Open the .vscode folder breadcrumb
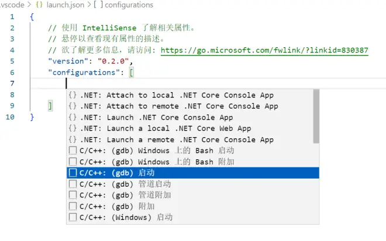 (12, 5)
